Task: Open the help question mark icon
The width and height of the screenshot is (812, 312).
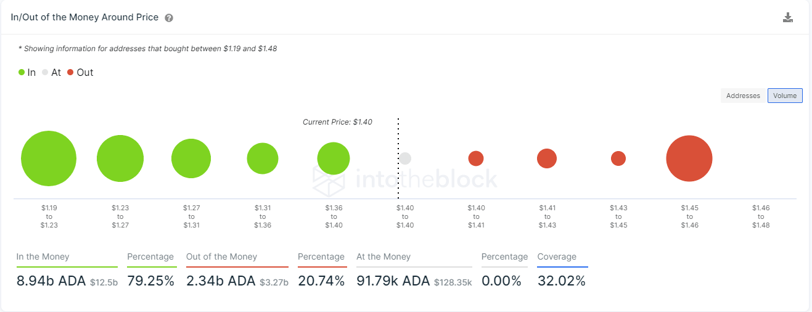Action: (x=169, y=18)
